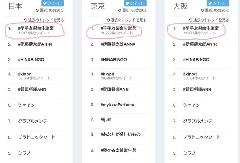Open #kinpri trend in the 日本 list
Viewport: 240px width, 163px height.
click(x=25, y=74)
